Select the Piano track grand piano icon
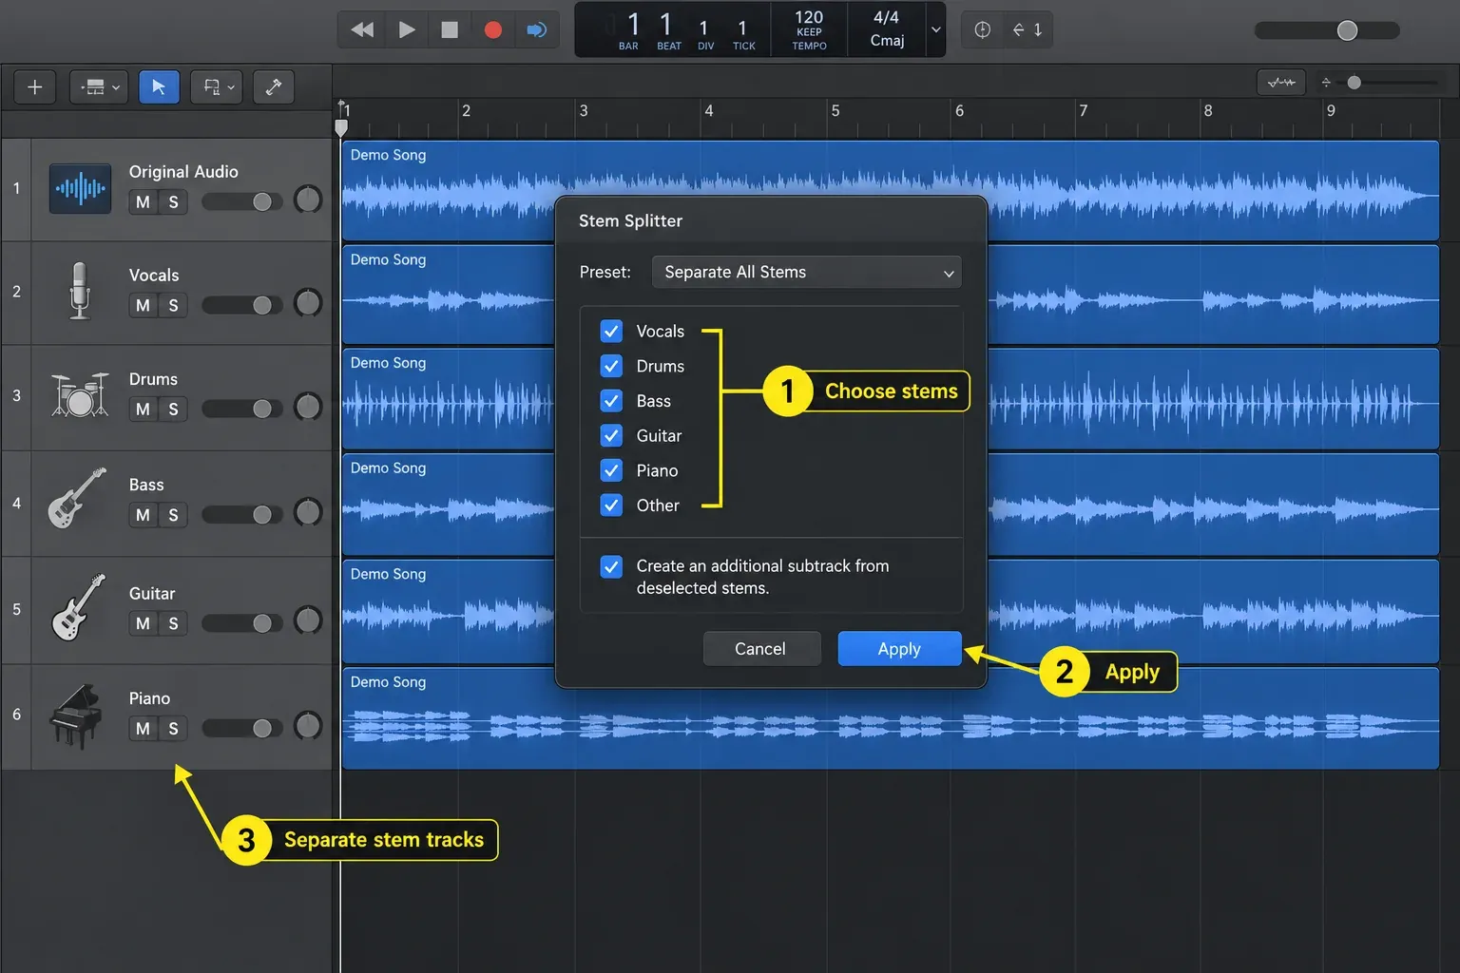The height and width of the screenshot is (973, 1460). [76, 715]
